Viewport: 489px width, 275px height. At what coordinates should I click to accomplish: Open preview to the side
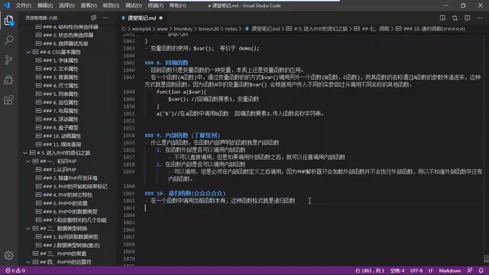point(443,18)
